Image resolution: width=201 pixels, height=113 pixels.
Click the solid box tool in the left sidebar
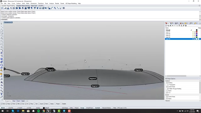2,59
